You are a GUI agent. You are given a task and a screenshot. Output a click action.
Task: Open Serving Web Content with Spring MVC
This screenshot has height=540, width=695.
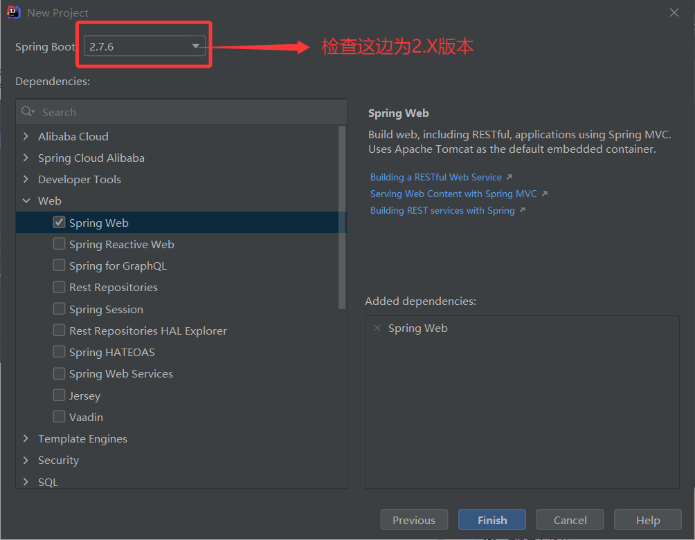[453, 194]
